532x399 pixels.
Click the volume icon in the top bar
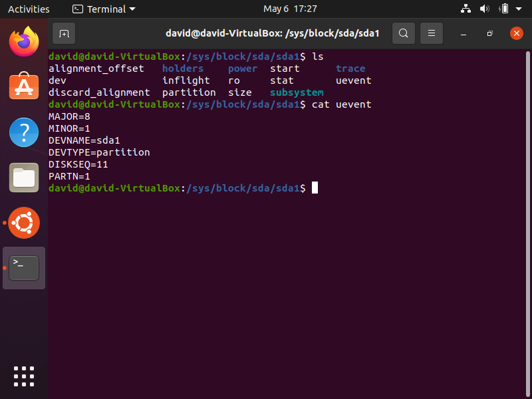tap(484, 9)
